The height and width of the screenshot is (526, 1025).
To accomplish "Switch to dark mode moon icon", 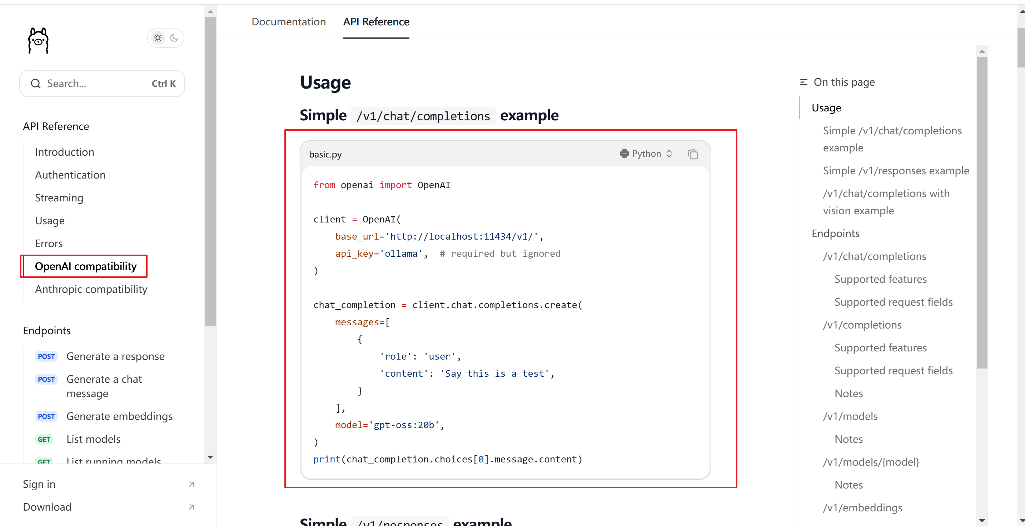I will point(174,38).
